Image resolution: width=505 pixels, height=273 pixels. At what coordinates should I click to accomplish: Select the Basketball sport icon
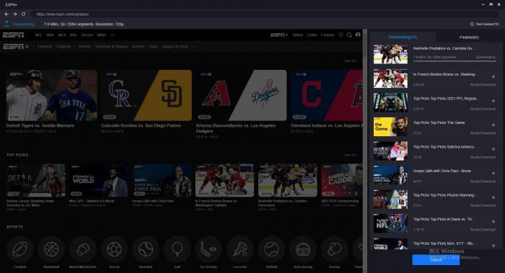coord(51,249)
